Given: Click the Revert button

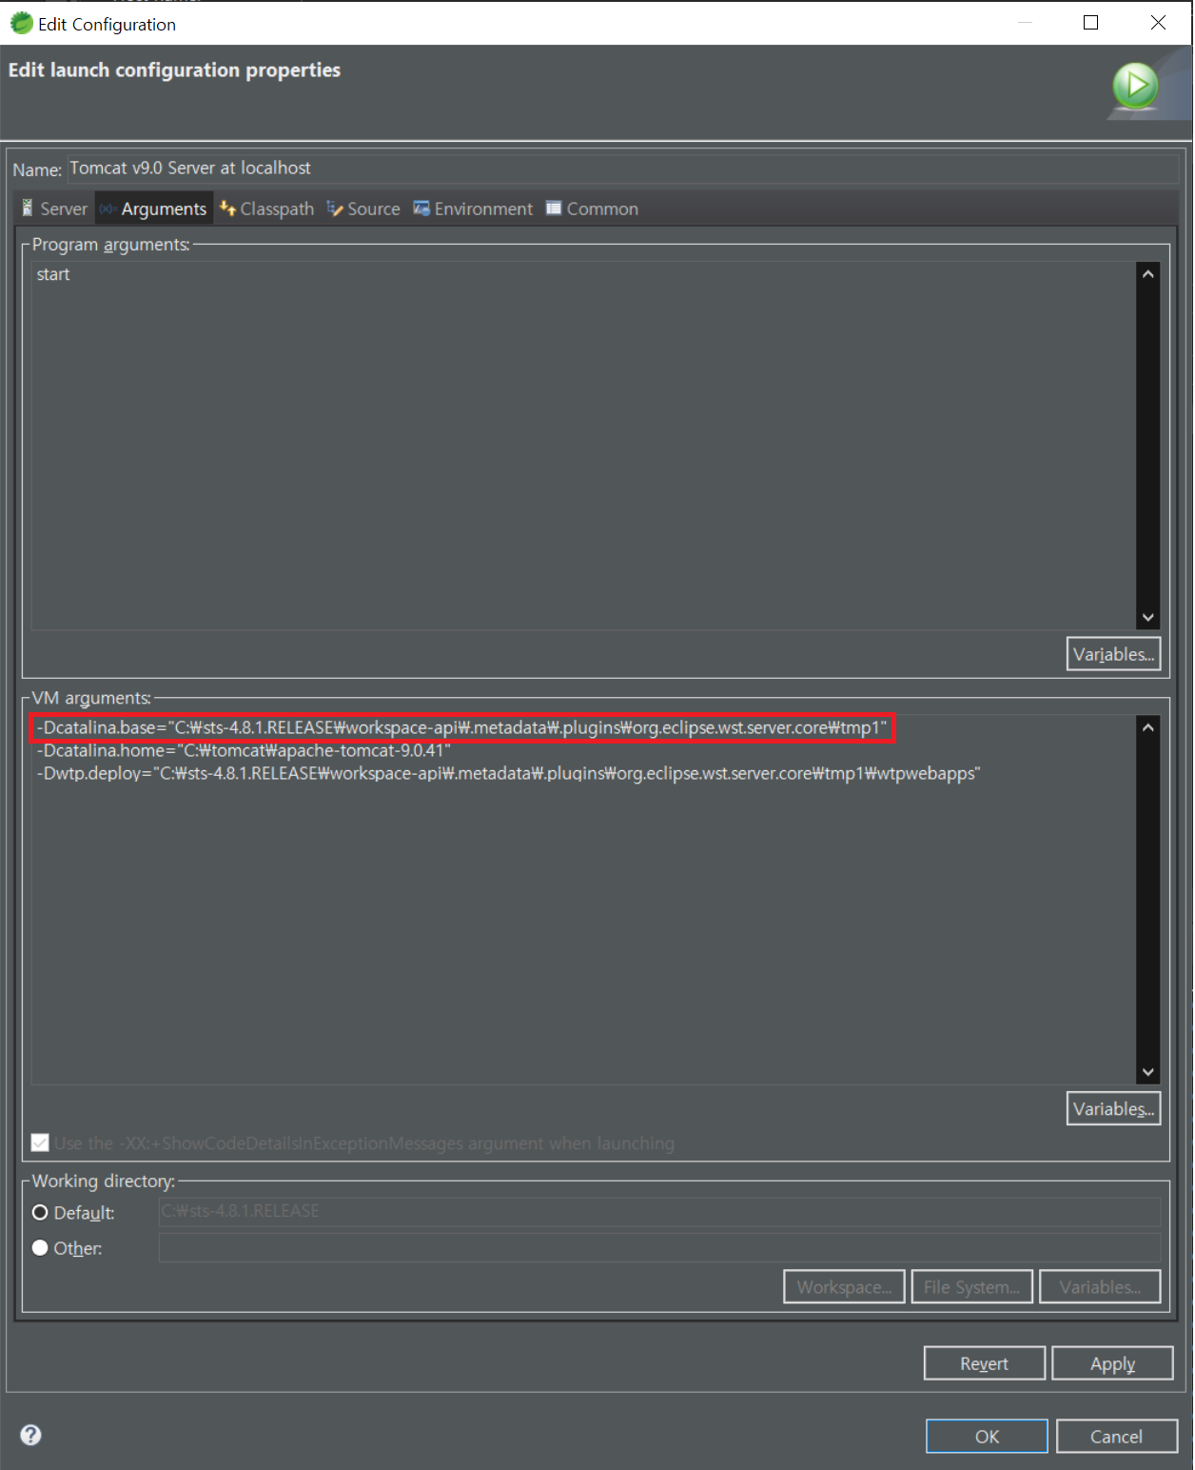Looking at the screenshot, I should click(984, 1363).
